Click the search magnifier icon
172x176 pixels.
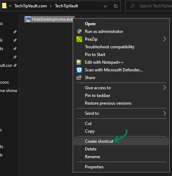(x=132, y=6)
